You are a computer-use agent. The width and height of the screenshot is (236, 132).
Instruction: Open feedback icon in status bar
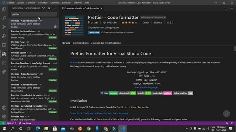(x=227, y=123)
